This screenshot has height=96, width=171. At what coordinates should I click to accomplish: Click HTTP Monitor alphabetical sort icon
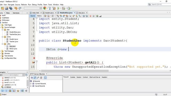click(41, 78)
